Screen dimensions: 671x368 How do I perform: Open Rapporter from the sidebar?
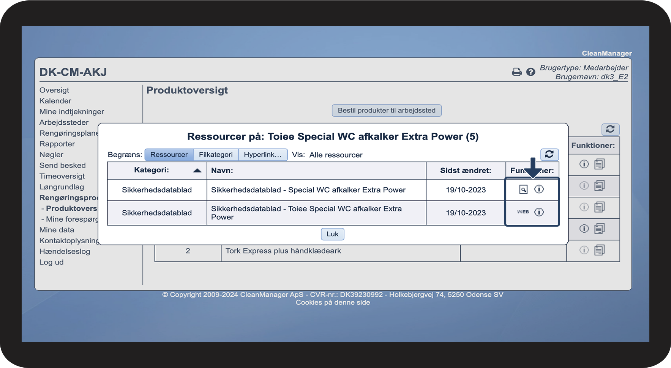[x=57, y=144]
